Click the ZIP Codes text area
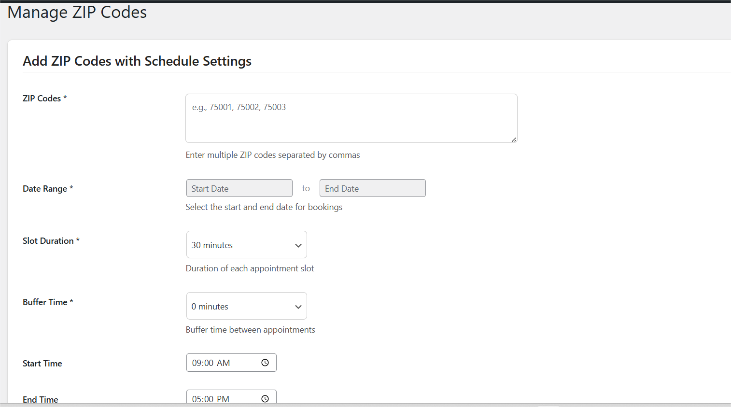Viewport: 731px width, 407px height. [x=351, y=118]
